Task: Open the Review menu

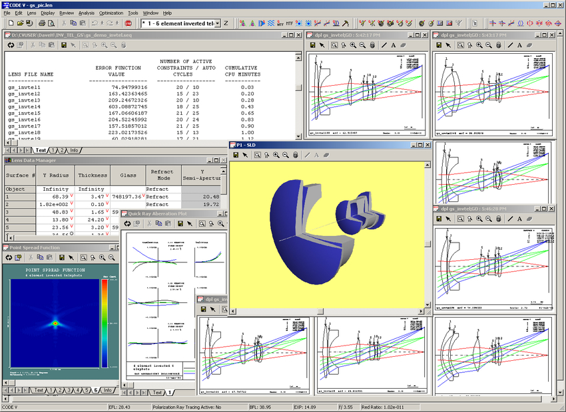Action: 67,13
